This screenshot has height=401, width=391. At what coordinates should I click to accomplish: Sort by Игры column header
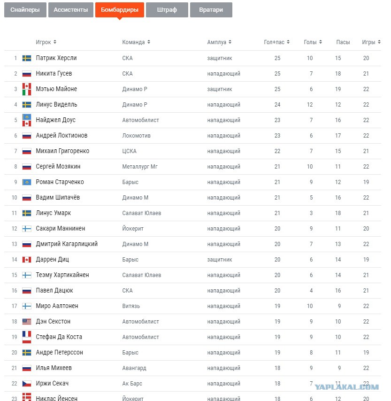[x=371, y=42]
